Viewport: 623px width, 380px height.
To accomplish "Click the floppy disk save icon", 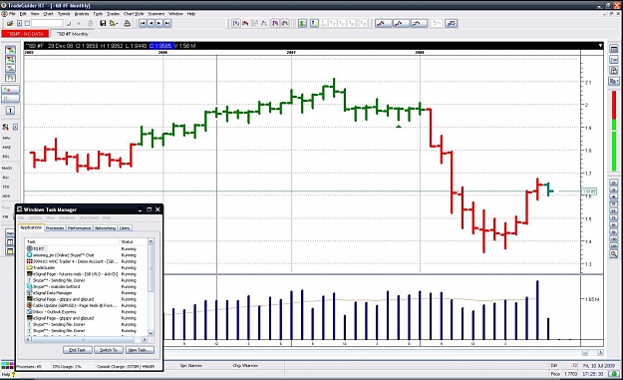I will point(103,24).
